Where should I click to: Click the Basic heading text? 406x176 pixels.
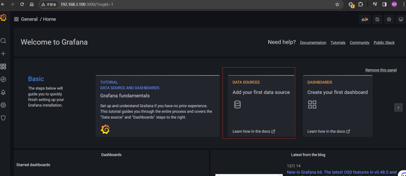[x=36, y=79]
